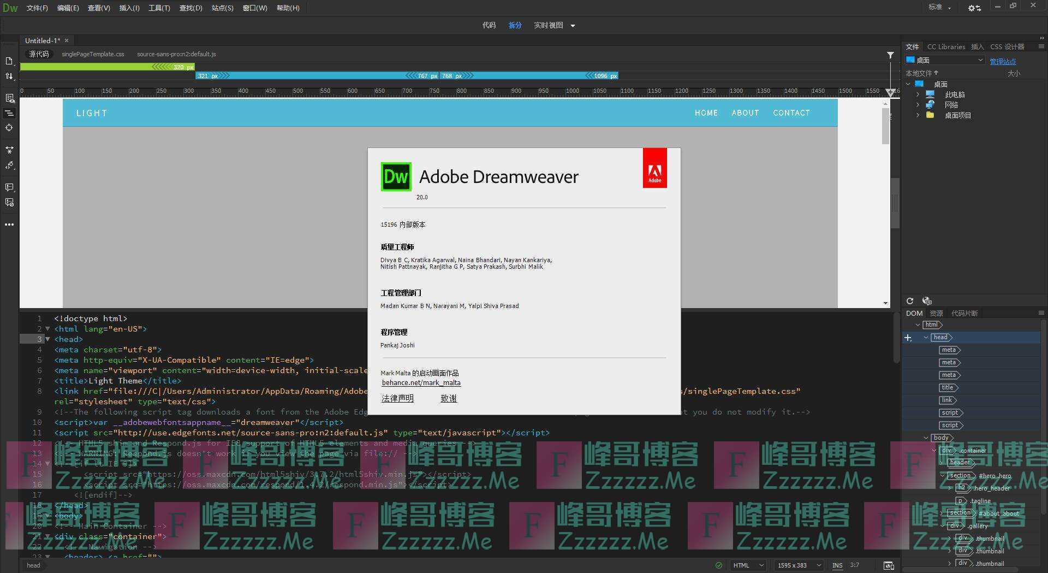Click the remove comment icon

tap(9, 203)
